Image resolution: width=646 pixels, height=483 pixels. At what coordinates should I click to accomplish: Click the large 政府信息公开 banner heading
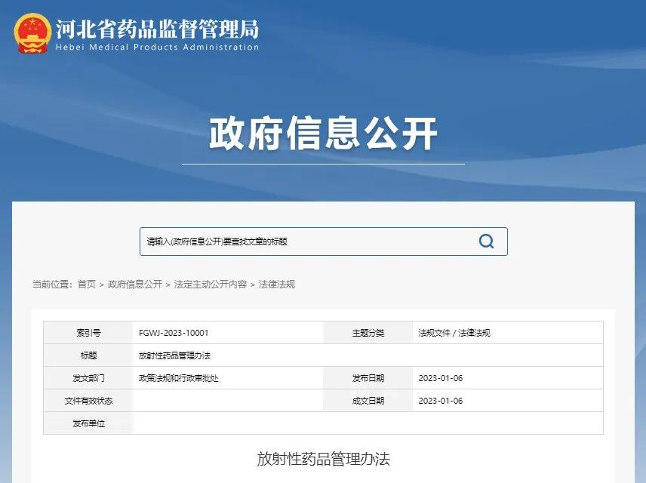(x=323, y=134)
